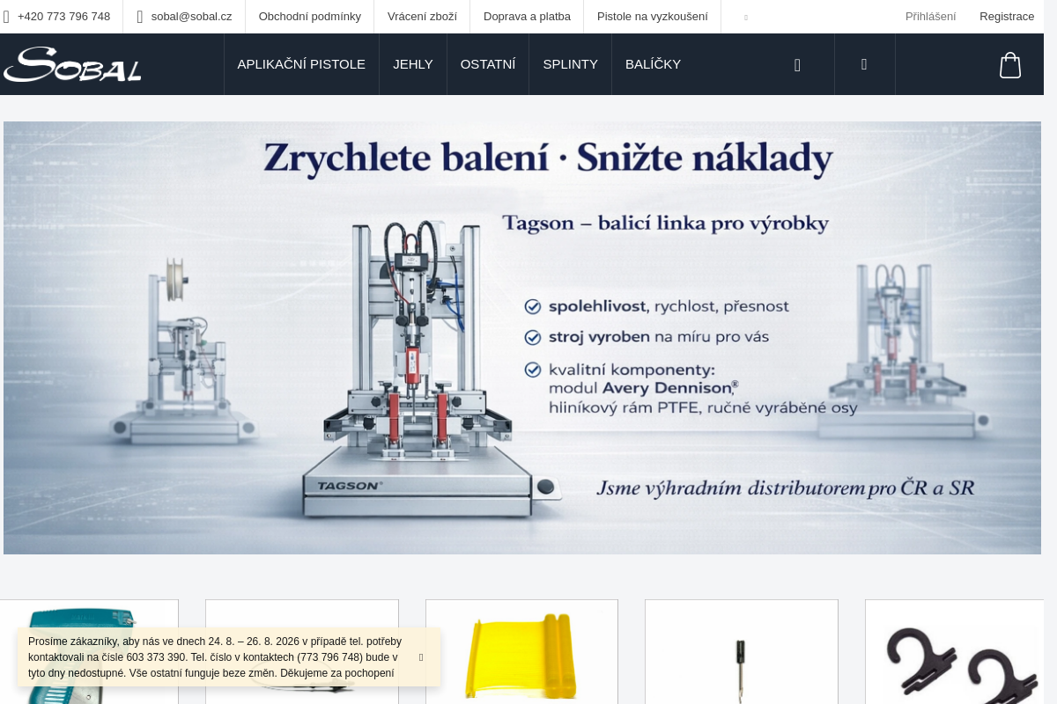
Task: Open the teal tagging gun product card
Action: point(89,652)
